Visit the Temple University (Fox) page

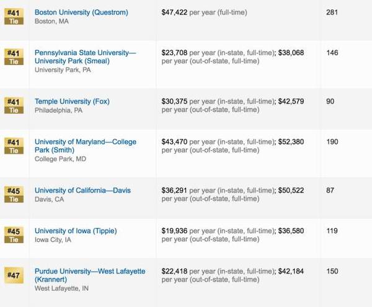pos(72,102)
